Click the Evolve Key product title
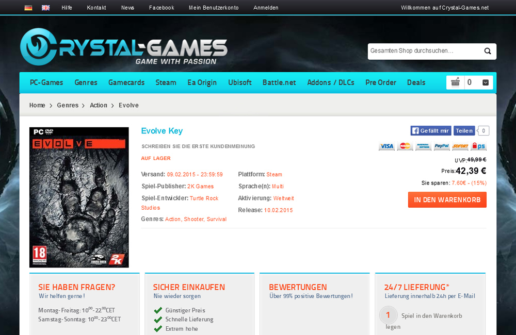Image resolution: width=516 pixels, height=335 pixels. 162,131
